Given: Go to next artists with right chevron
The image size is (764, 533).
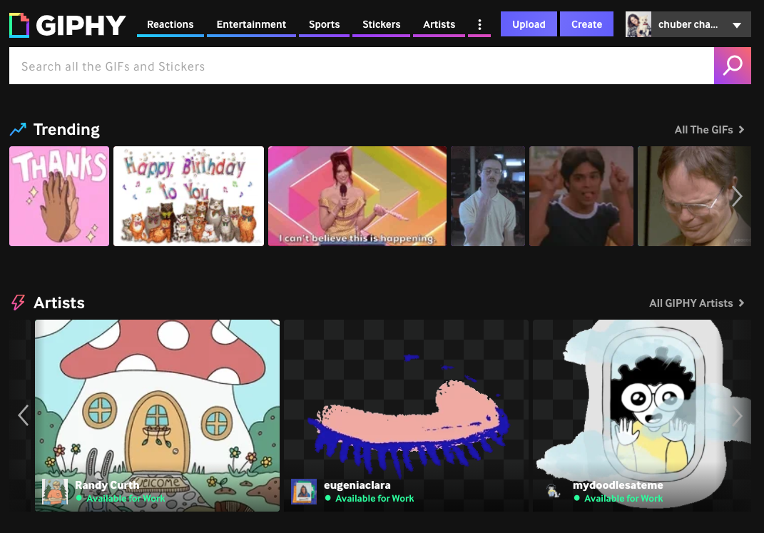Looking at the screenshot, I should (737, 415).
